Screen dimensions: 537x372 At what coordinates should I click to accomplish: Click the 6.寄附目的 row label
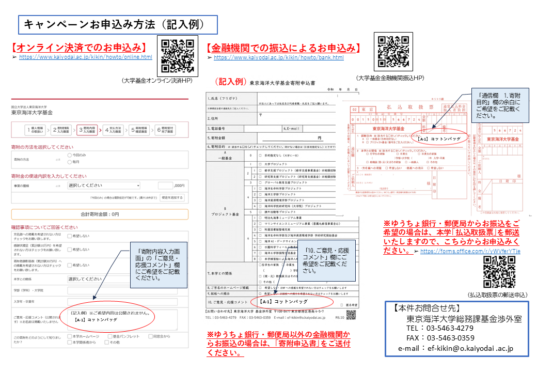[216, 147]
